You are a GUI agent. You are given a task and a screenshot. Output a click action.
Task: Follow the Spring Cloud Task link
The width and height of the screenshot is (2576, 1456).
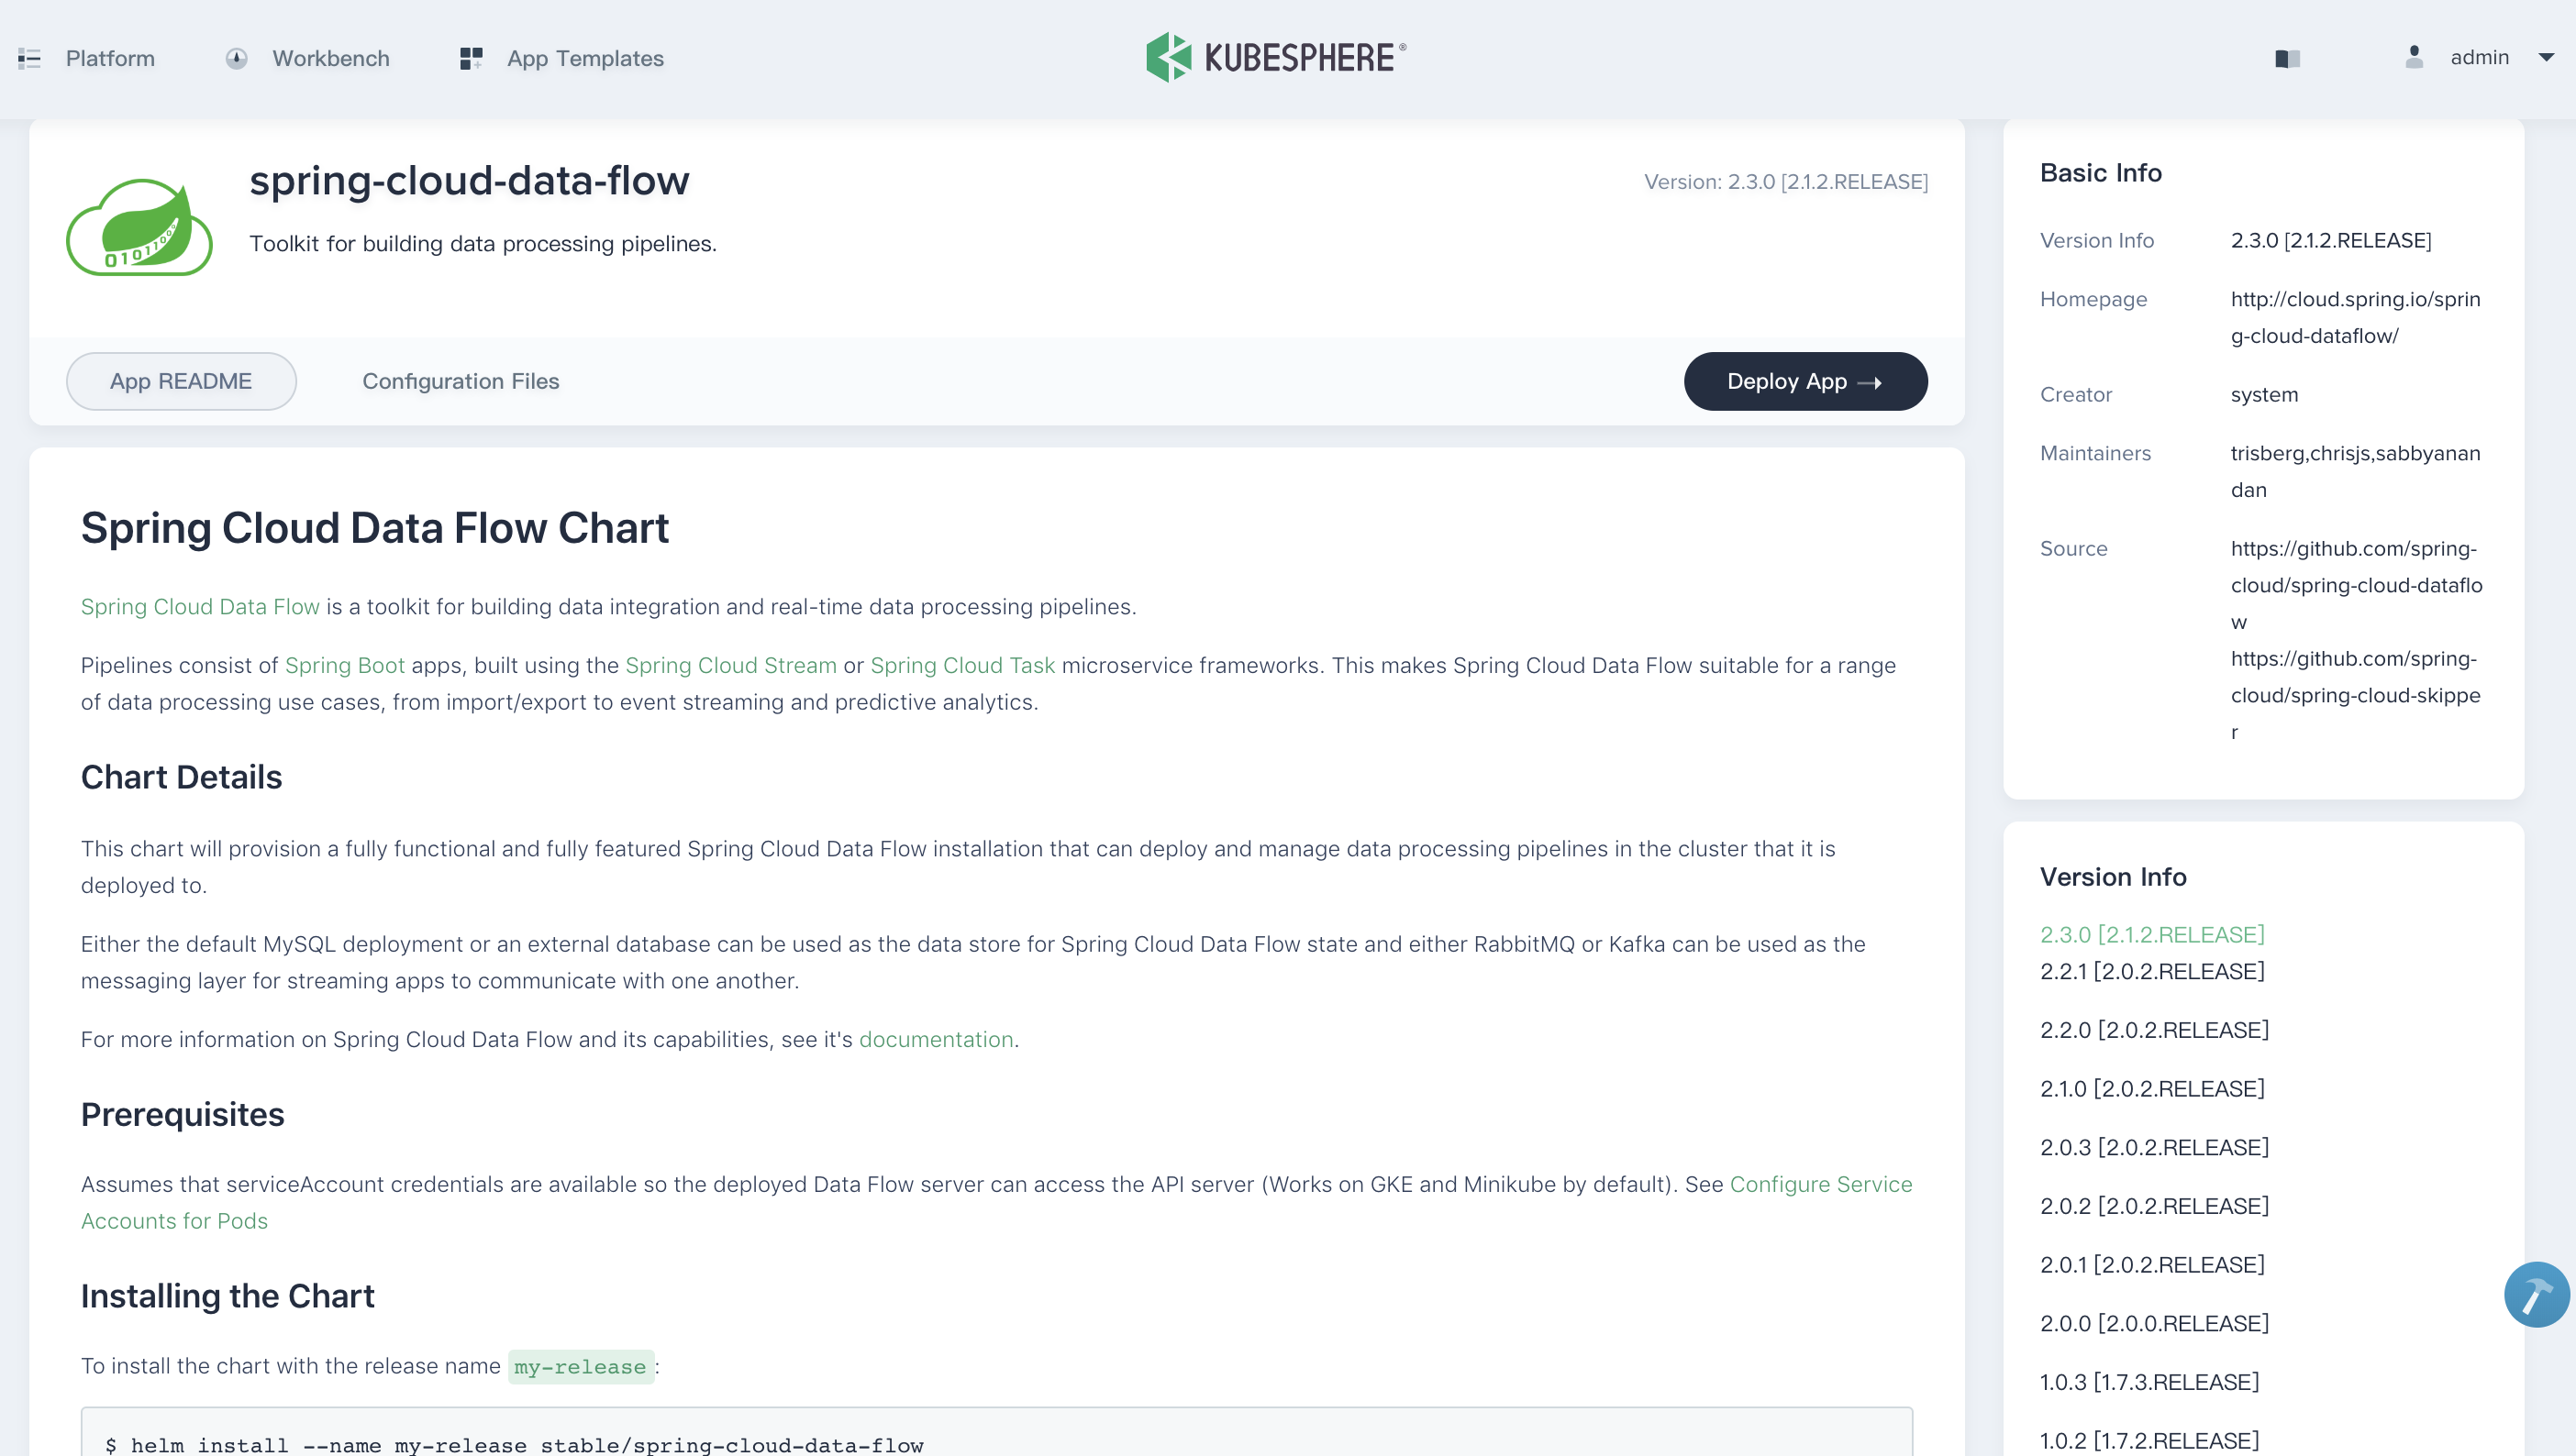click(x=962, y=665)
